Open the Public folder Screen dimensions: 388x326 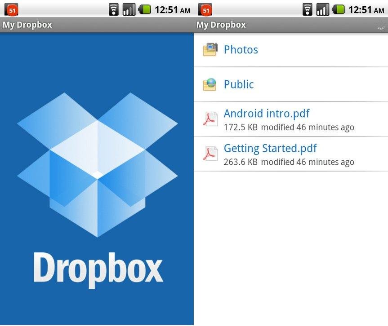pyautogui.click(x=291, y=84)
